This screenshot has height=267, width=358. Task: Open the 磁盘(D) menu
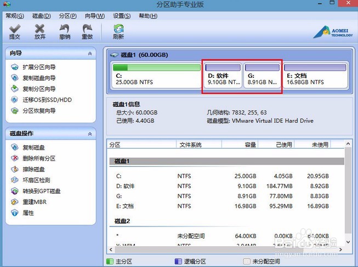(x=41, y=16)
